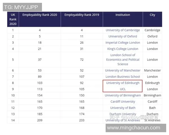This screenshot has width=169, height=135.
Task: Click London School of Economics link
Action: 123,60
